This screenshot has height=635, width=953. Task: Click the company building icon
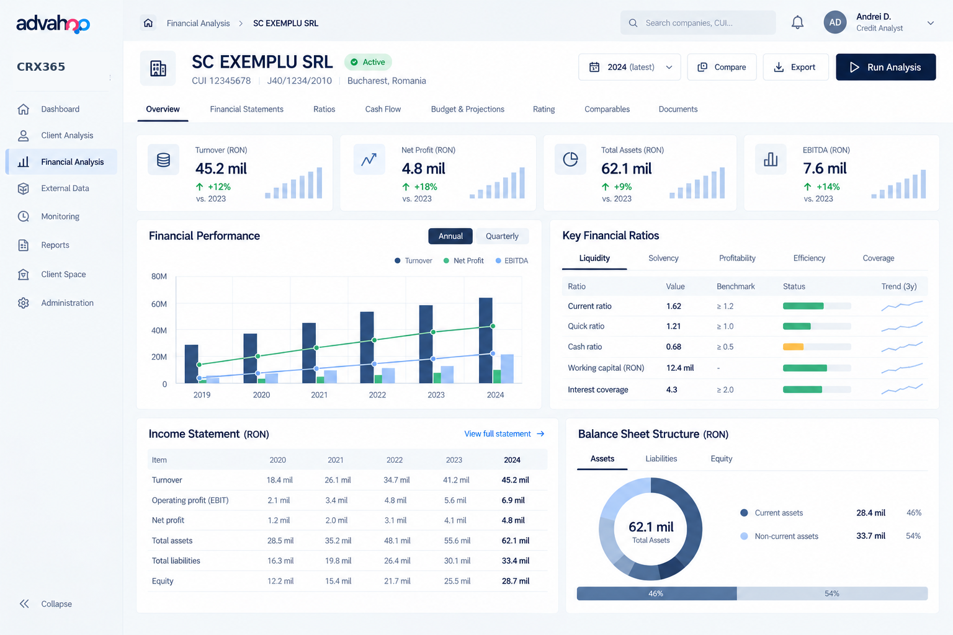(x=158, y=68)
